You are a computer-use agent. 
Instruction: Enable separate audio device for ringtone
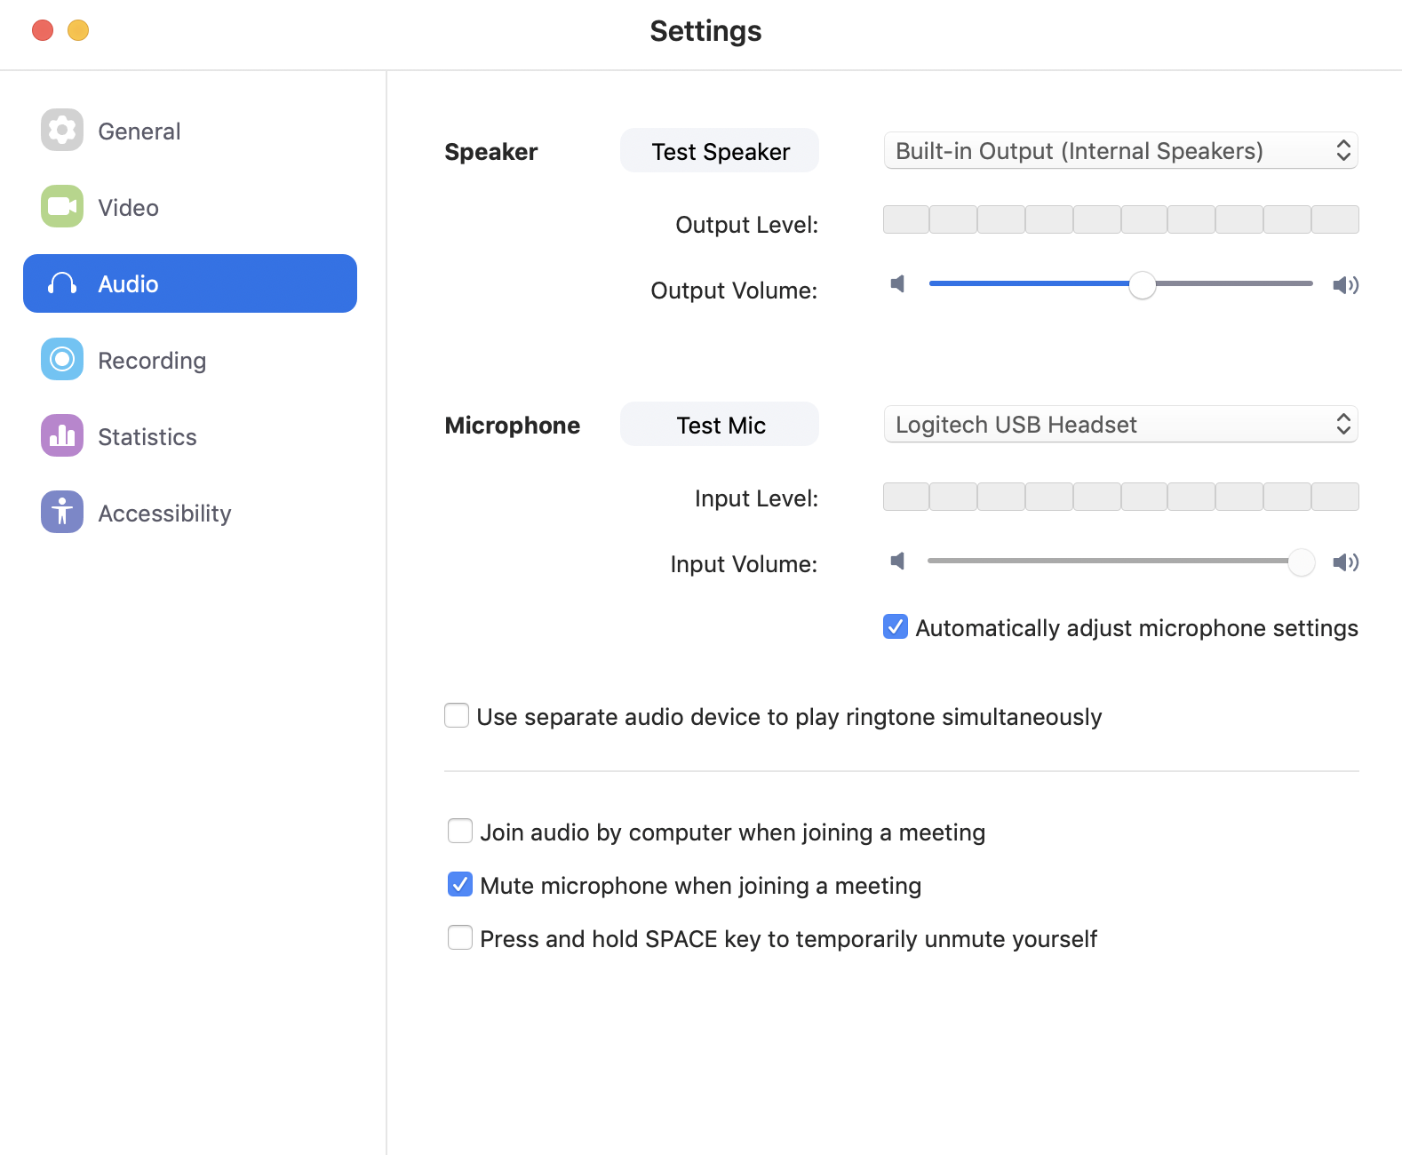(457, 716)
